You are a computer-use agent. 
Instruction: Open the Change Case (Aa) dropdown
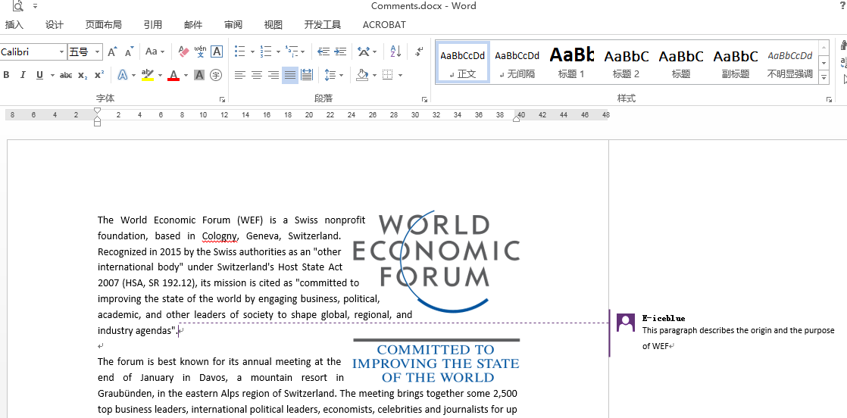point(155,51)
